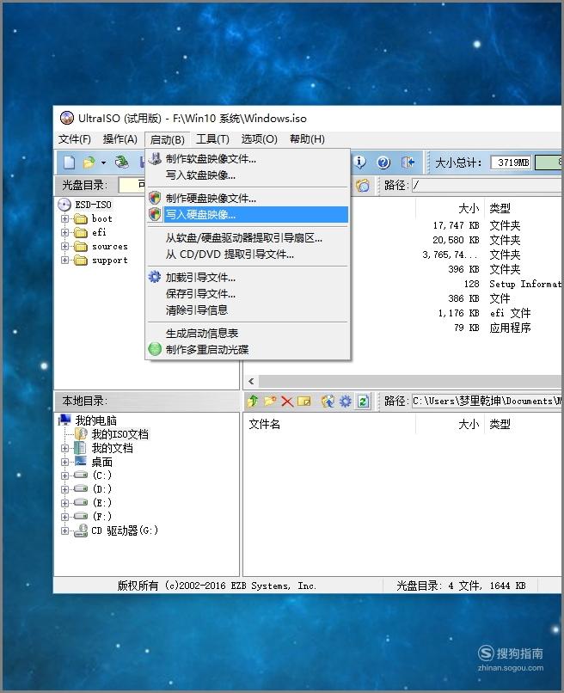Expand the 桌面 tree node
Viewport: 564px width, 693px height.
[65, 462]
